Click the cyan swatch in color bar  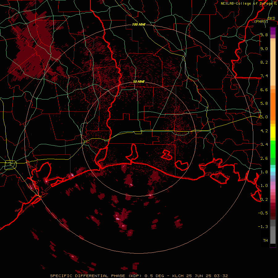273,170
